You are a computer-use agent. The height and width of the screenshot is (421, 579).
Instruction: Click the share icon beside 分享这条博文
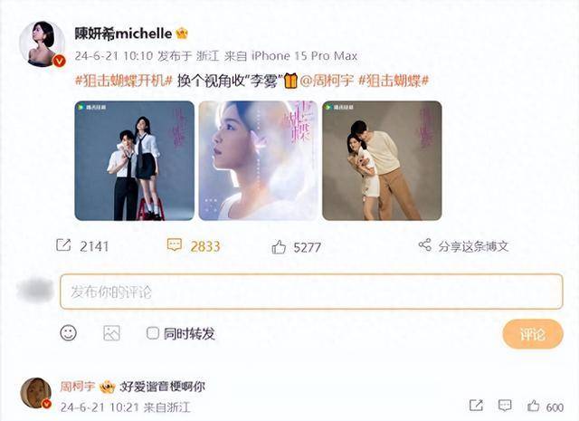tap(424, 245)
